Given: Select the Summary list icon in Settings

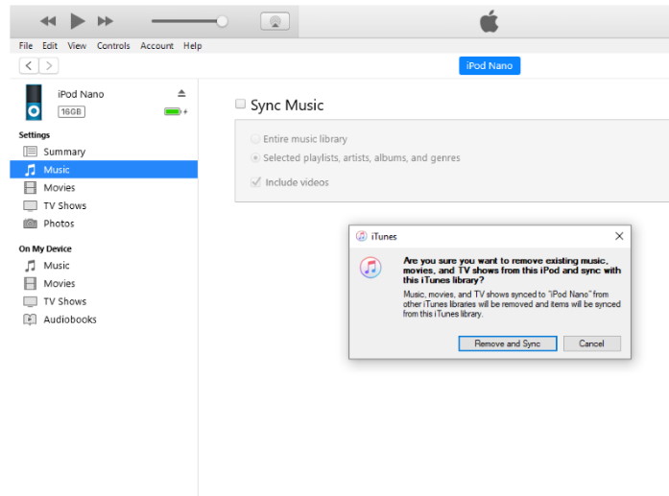Looking at the screenshot, I should coord(30,152).
